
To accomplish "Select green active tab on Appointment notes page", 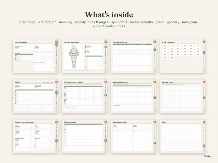I will pyautogui.click(x=155, y=143).
